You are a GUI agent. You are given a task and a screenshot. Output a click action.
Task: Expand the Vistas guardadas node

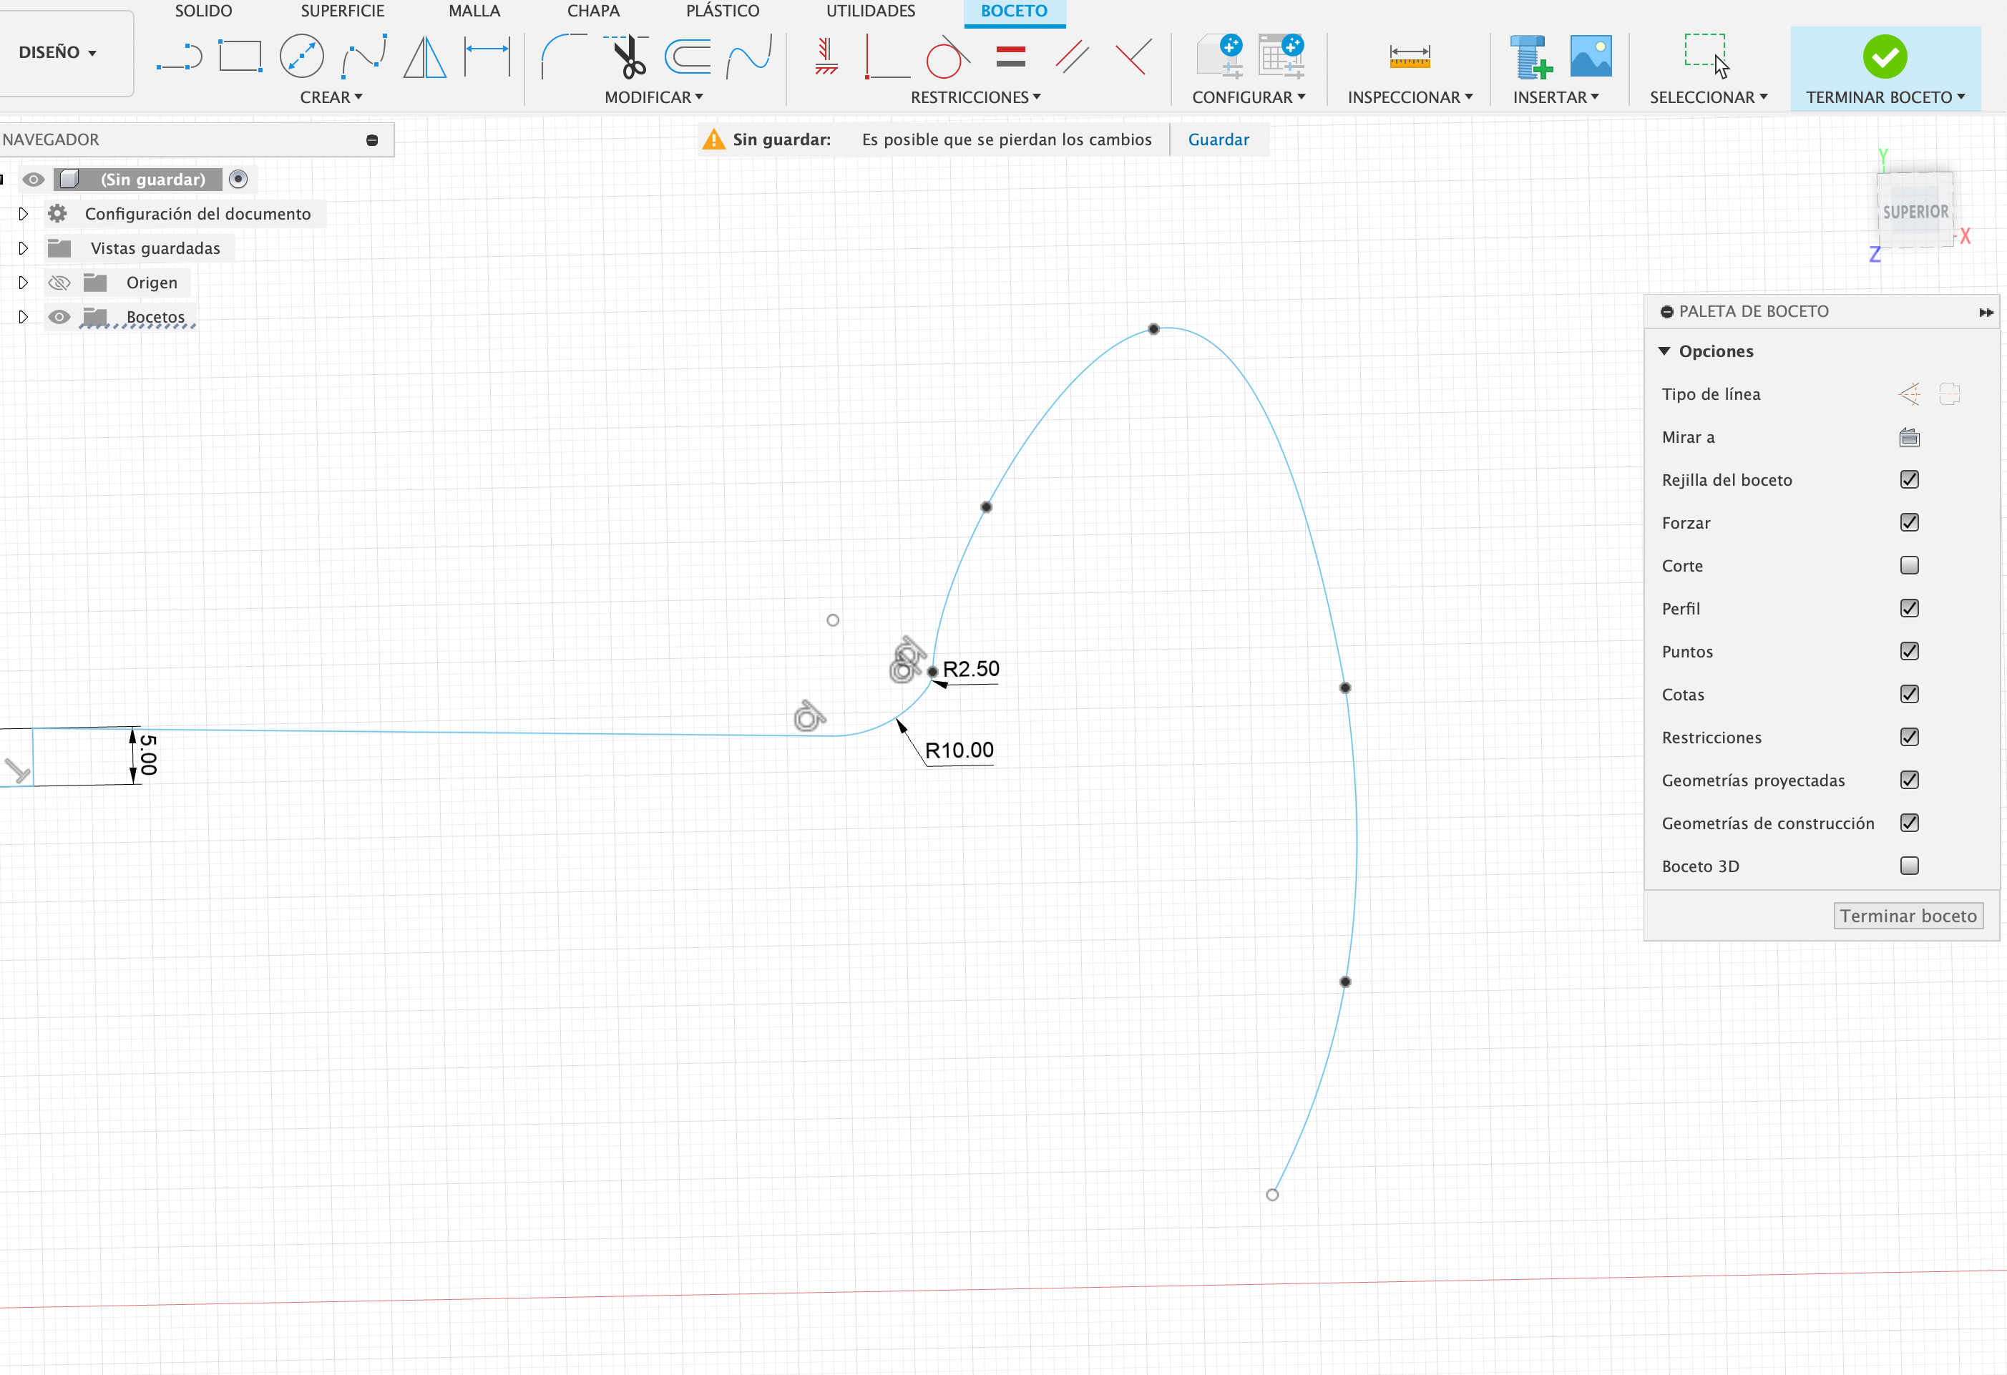pos(24,248)
